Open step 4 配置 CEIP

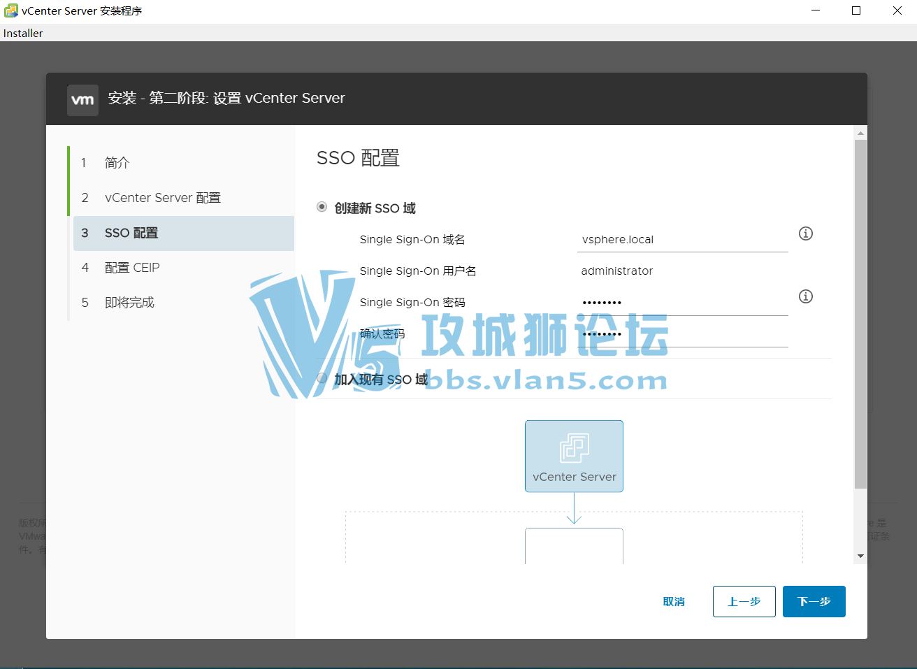tap(133, 268)
